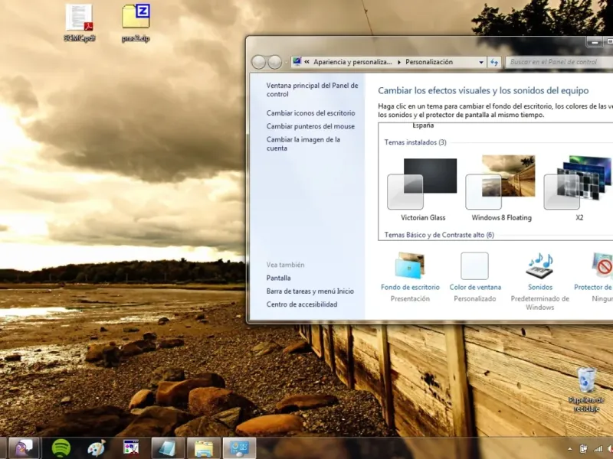Open Fondo de escritorio settings icon
613x459 pixels.
(x=409, y=265)
